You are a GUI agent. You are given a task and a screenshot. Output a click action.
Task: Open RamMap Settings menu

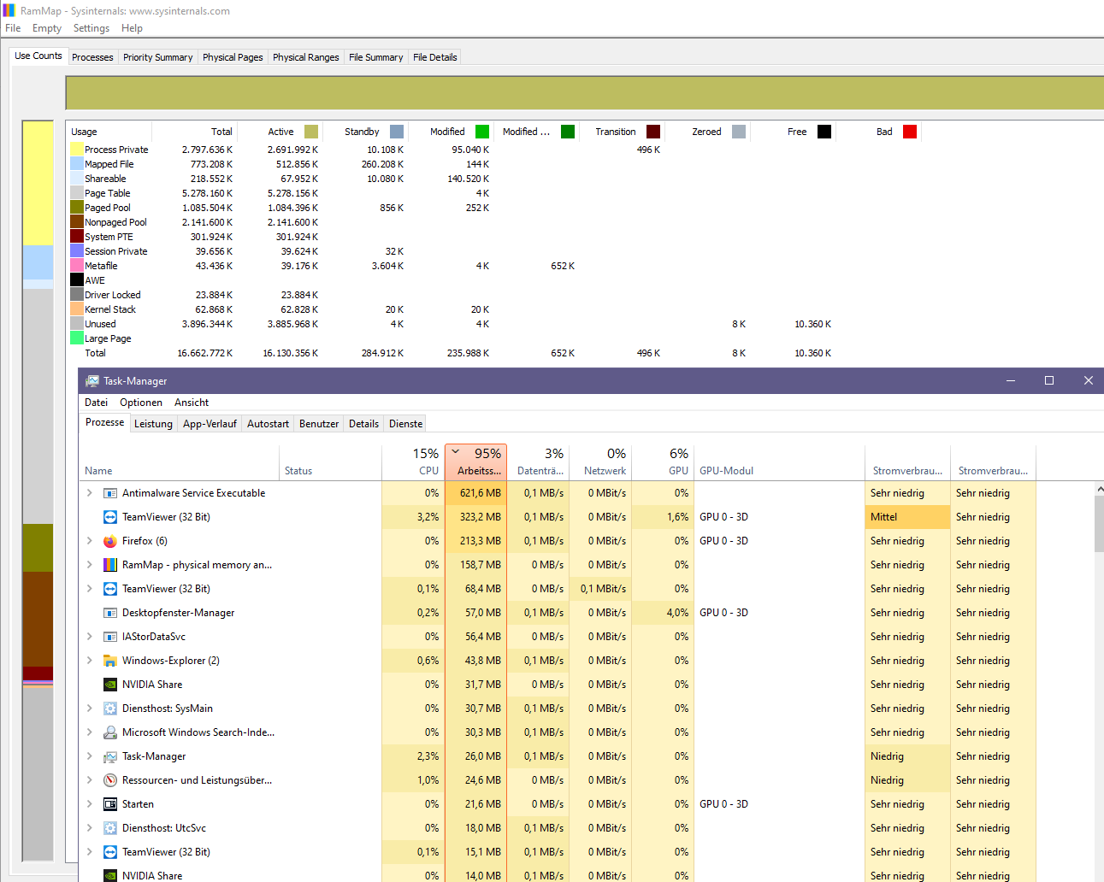pyautogui.click(x=92, y=28)
